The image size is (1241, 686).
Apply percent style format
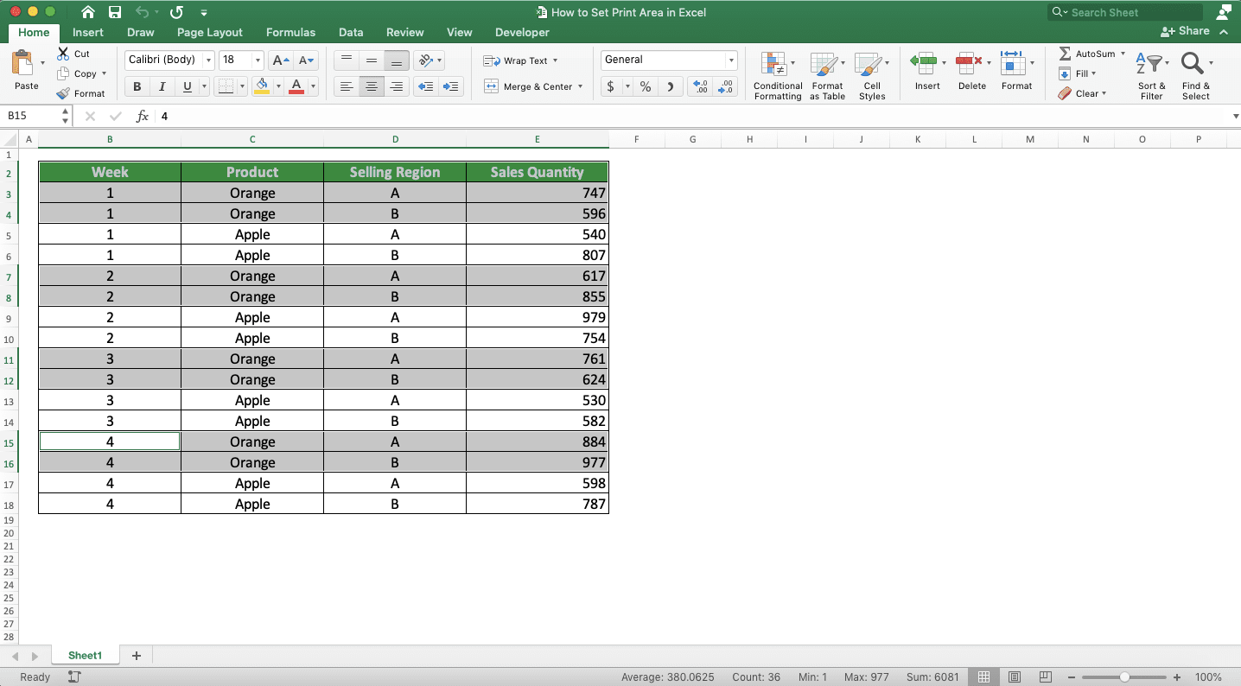tap(646, 87)
